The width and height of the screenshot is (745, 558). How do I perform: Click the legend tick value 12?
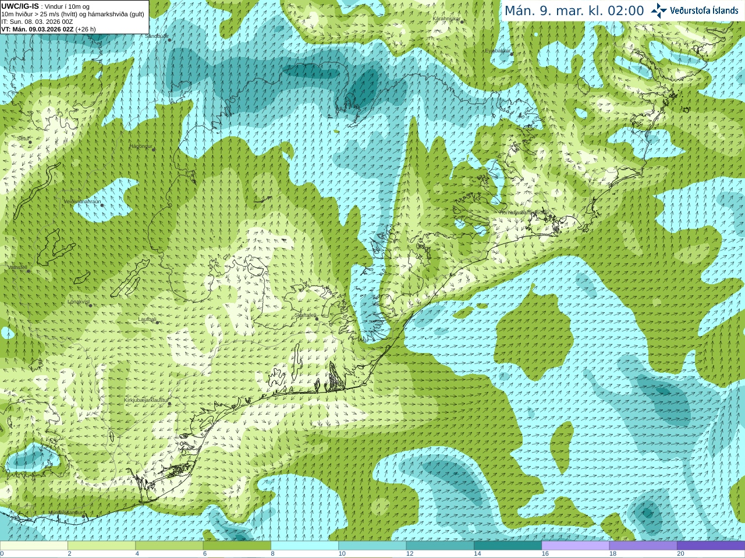click(410, 554)
